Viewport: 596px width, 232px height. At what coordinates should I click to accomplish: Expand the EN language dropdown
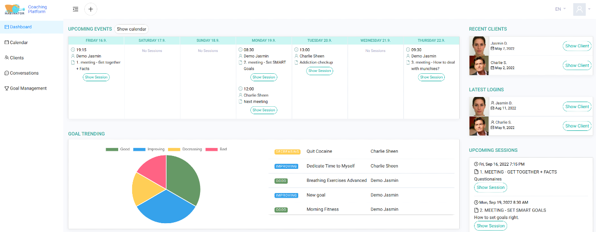[561, 9]
